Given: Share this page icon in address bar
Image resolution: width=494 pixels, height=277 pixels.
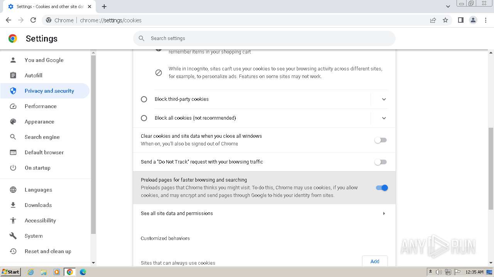Looking at the screenshot, I should click(x=433, y=20).
